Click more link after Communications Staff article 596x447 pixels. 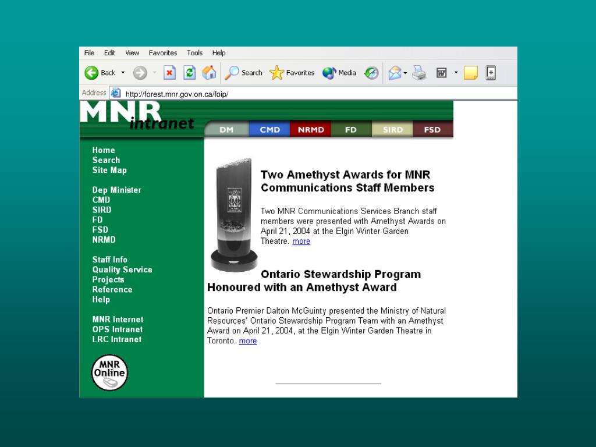click(x=301, y=242)
